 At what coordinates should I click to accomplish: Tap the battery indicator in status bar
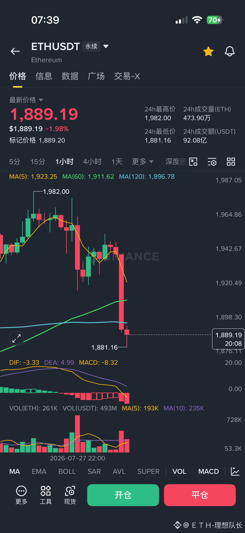[x=215, y=20]
